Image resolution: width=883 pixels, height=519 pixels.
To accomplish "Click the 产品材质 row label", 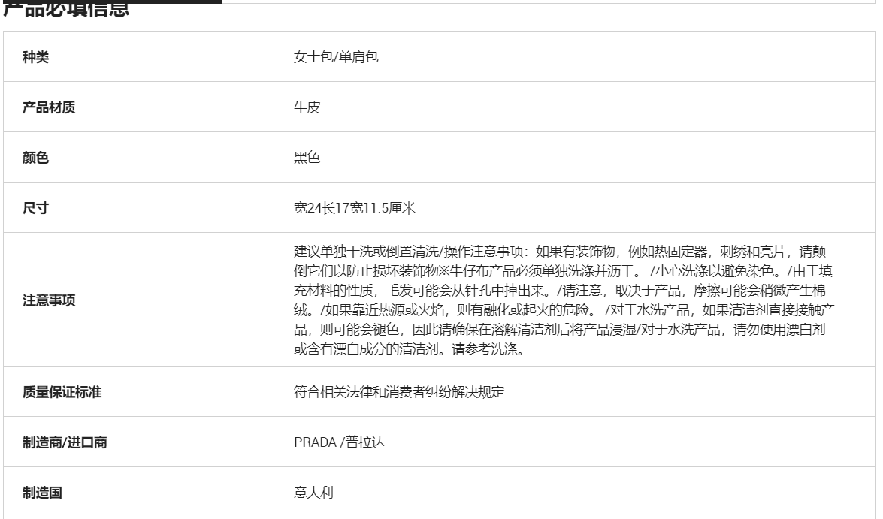I will (49, 107).
